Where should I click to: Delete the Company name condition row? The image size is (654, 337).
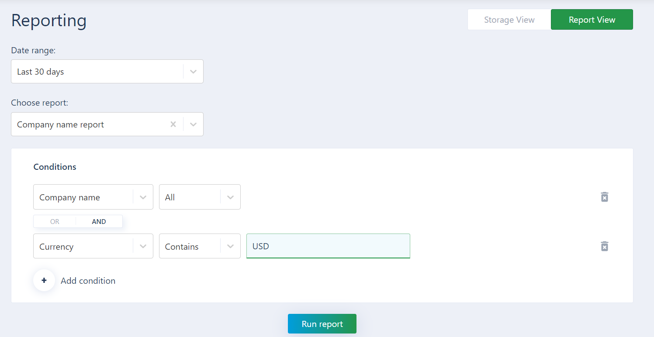604,197
